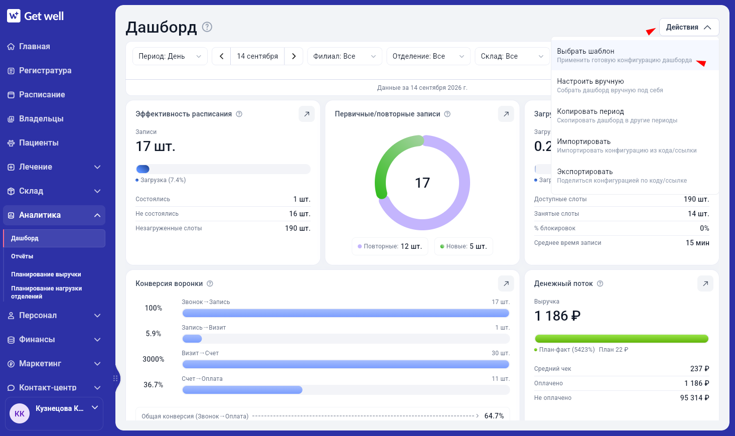Open Конверсия воронки card in full view

tap(506, 283)
